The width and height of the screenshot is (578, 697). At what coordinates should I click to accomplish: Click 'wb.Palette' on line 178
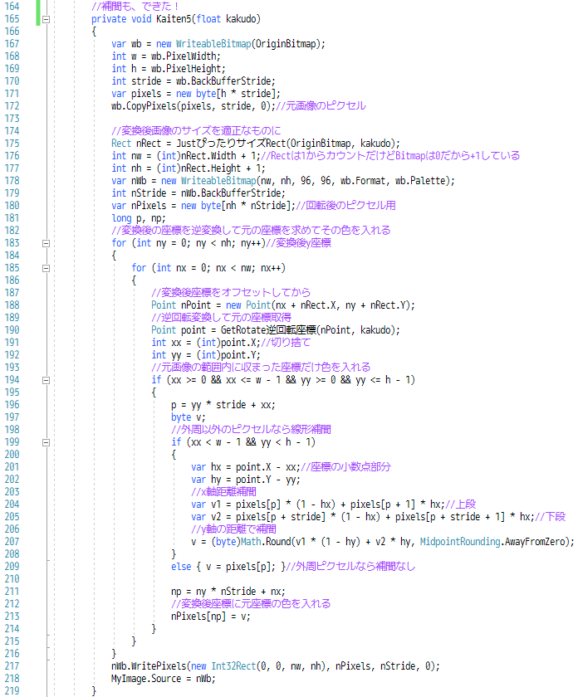coord(422,181)
